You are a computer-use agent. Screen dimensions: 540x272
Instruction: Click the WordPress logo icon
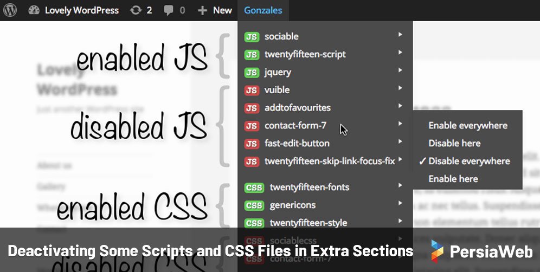[x=10, y=10]
